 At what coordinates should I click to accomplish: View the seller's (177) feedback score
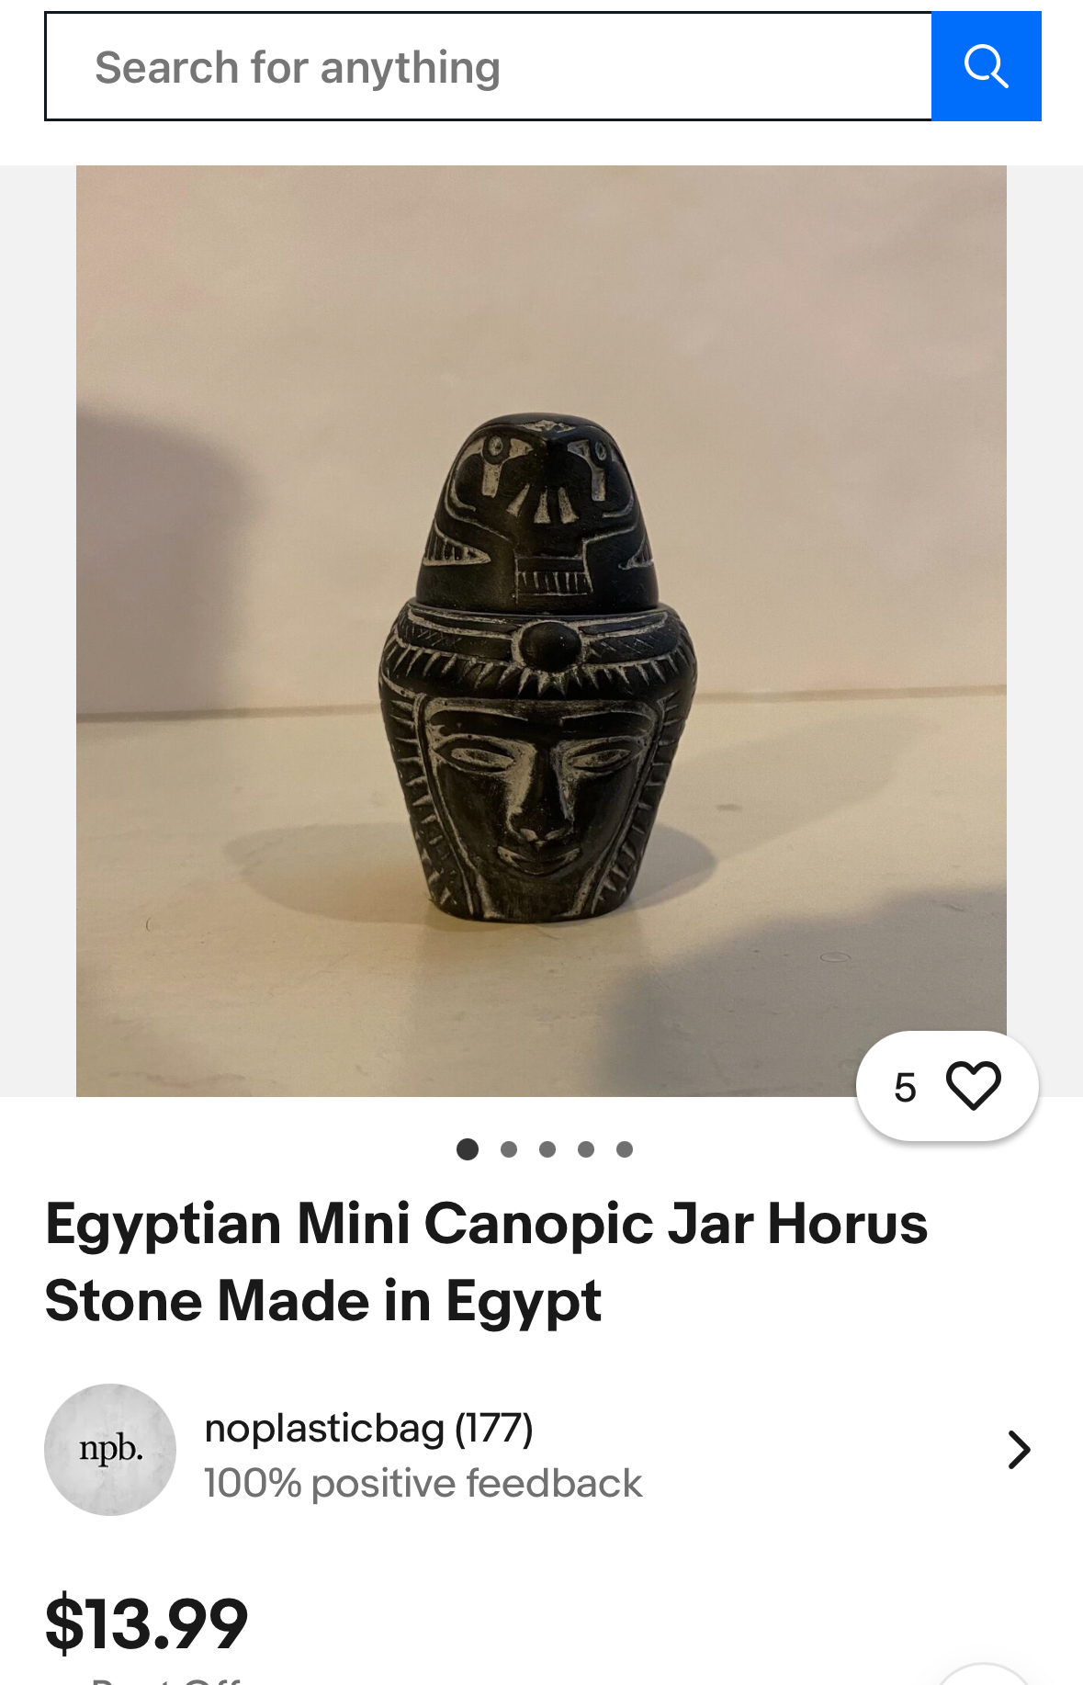(x=494, y=1429)
